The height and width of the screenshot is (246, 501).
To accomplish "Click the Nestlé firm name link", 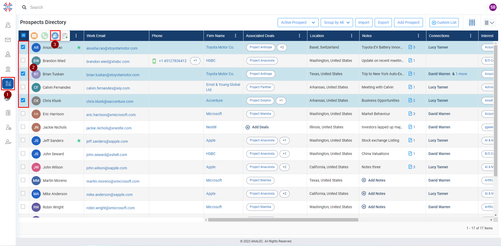I will 211,127.
